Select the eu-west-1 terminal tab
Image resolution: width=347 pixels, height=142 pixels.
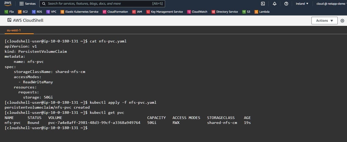[x=14, y=30]
